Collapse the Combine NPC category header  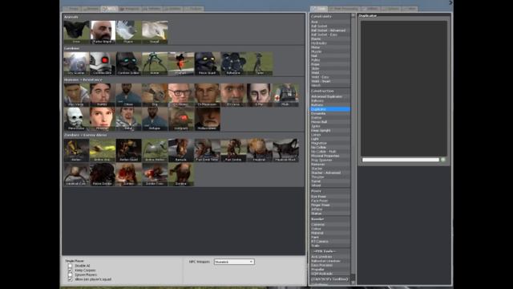click(184, 48)
